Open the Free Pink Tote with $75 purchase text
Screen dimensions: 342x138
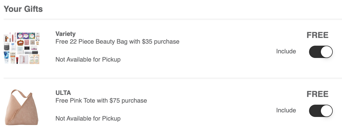tap(101, 101)
